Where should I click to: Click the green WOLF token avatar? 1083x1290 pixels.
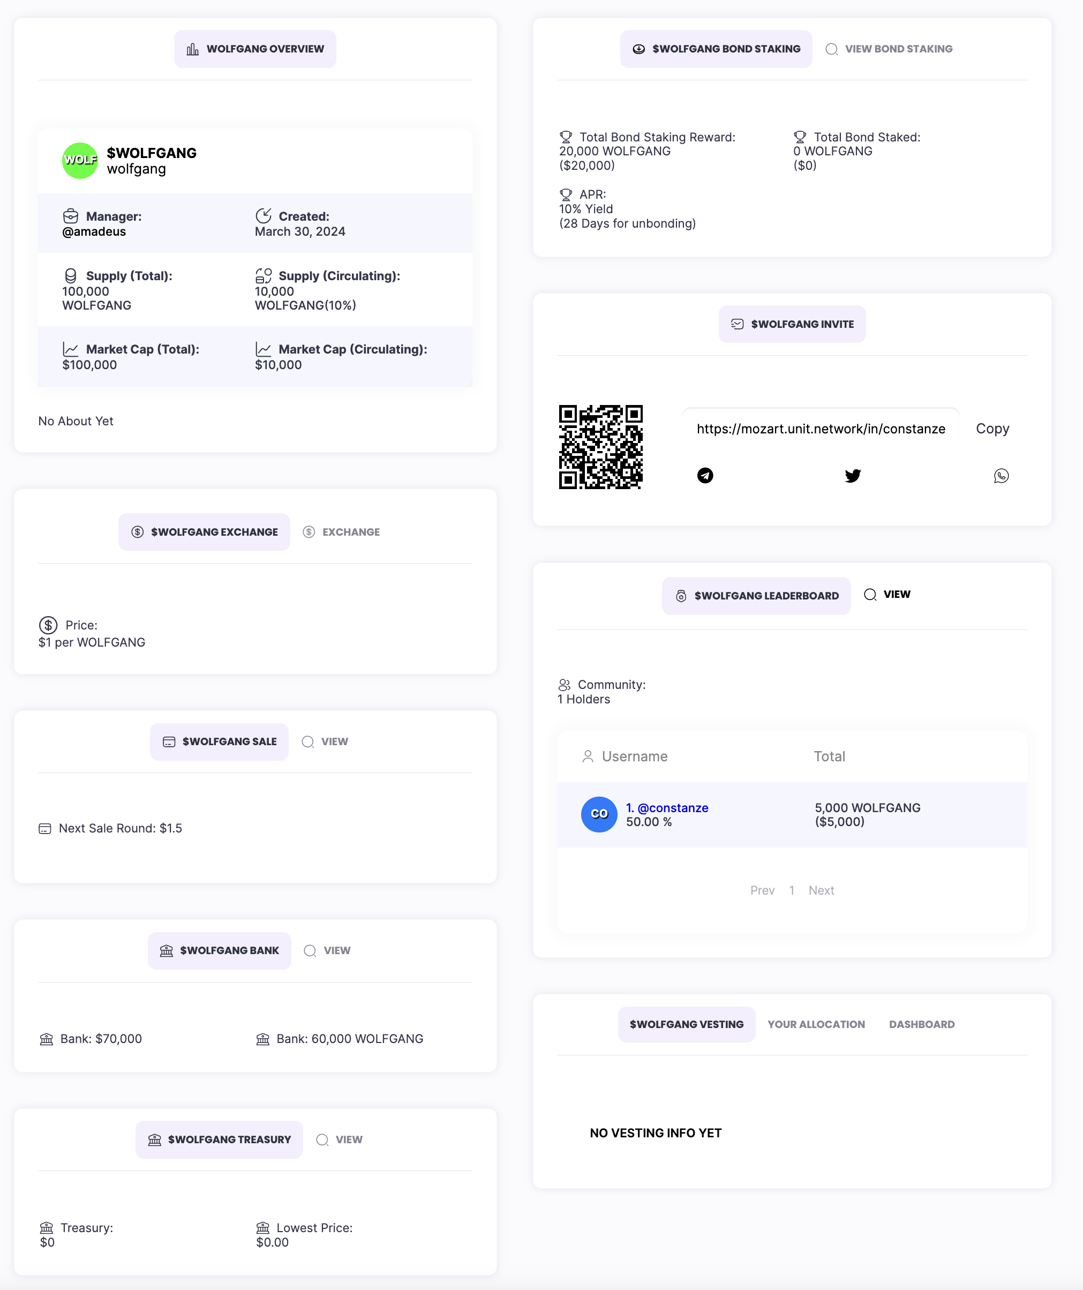[x=80, y=160]
